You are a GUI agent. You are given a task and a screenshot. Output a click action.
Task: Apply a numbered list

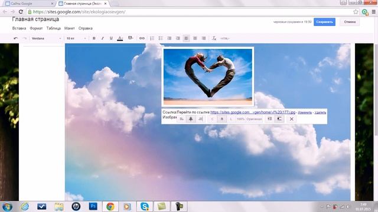click(x=152, y=38)
